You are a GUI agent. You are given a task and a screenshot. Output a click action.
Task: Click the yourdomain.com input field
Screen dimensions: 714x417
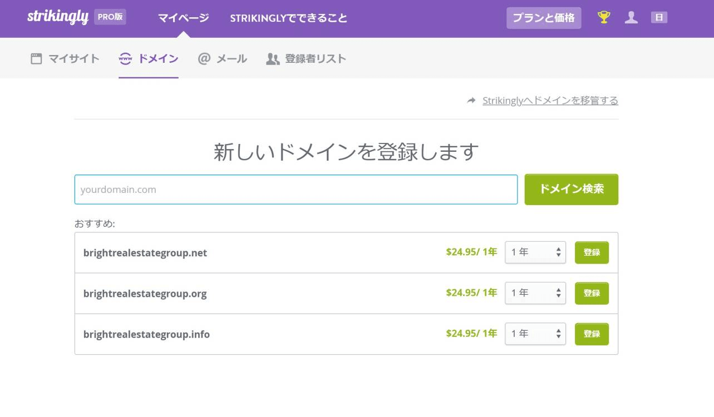click(295, 189)
